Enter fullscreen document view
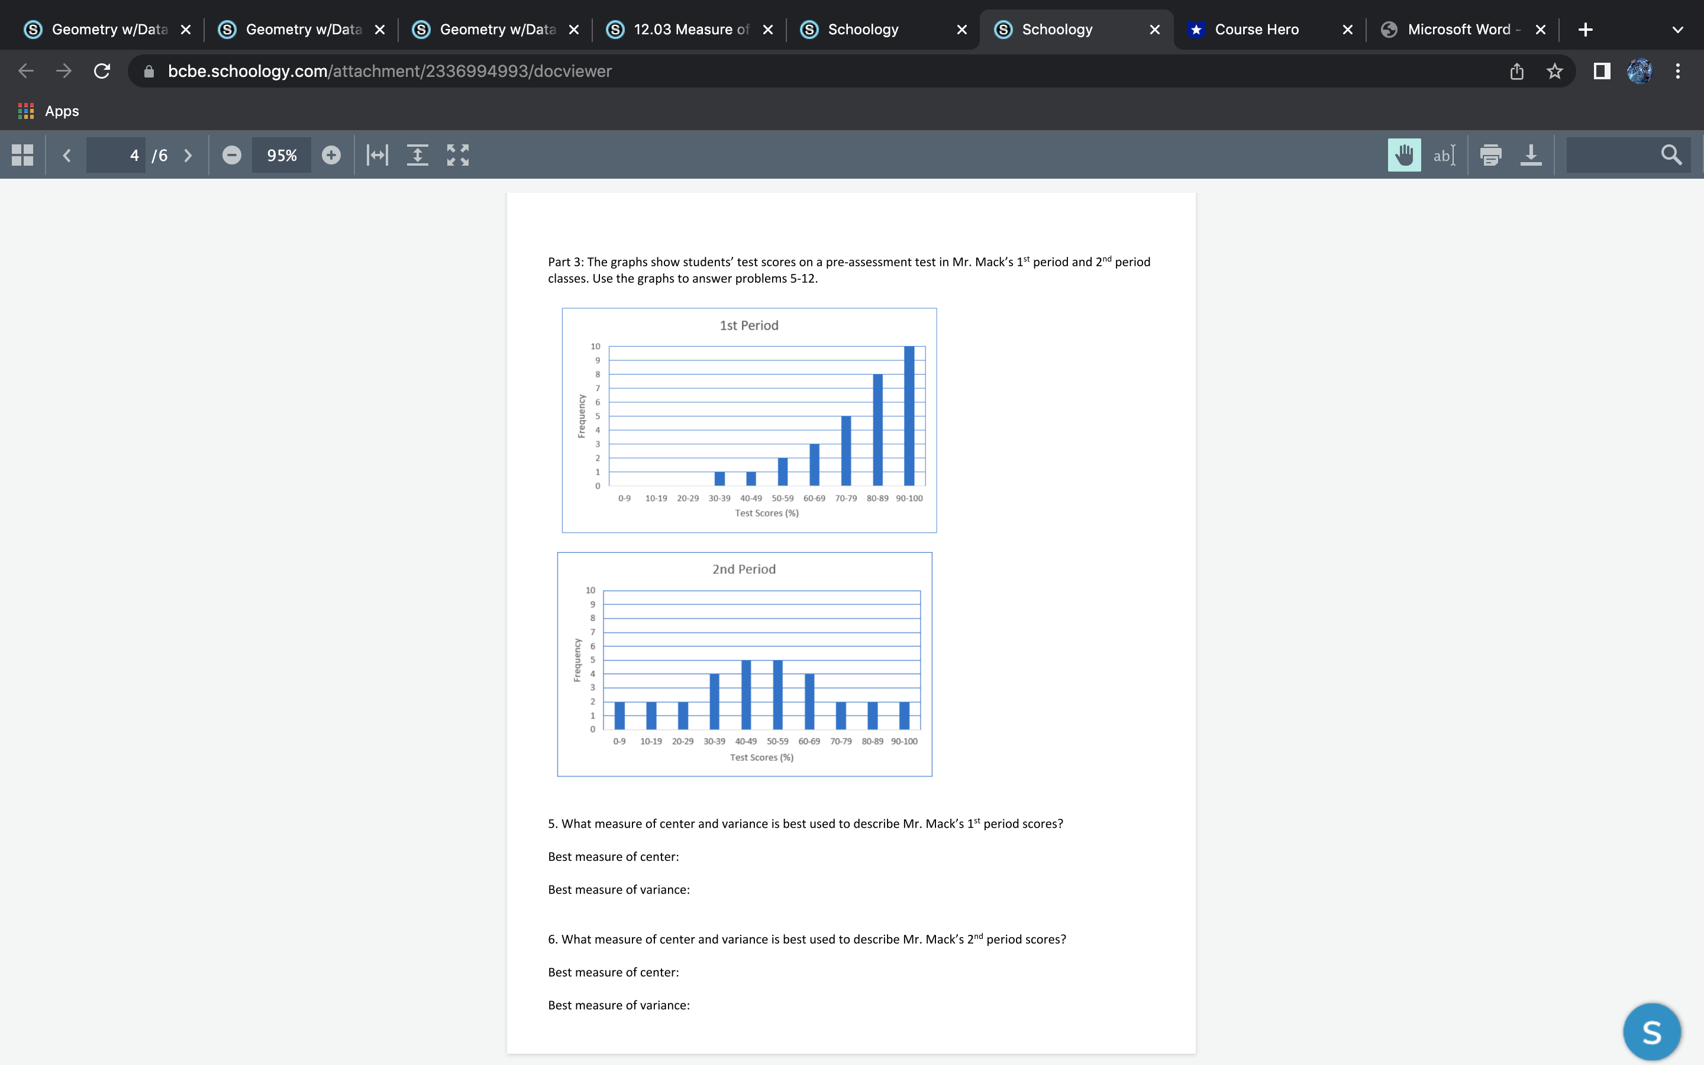 pos(457,155)
